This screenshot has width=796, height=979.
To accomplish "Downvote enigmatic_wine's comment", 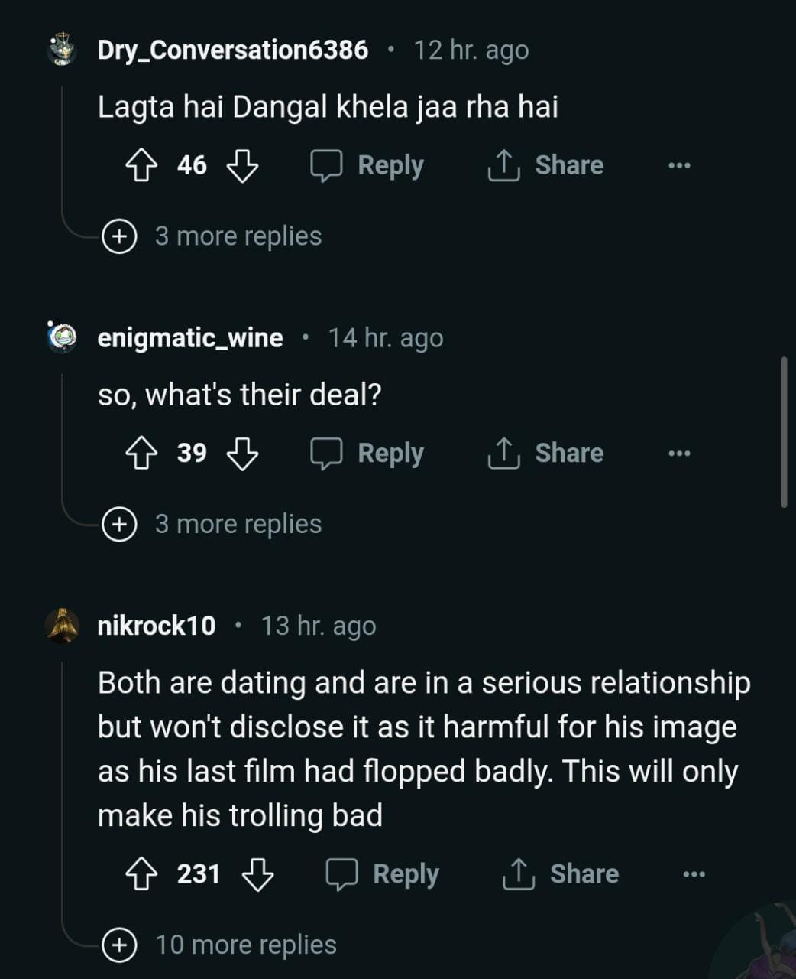I will [243, 453].
